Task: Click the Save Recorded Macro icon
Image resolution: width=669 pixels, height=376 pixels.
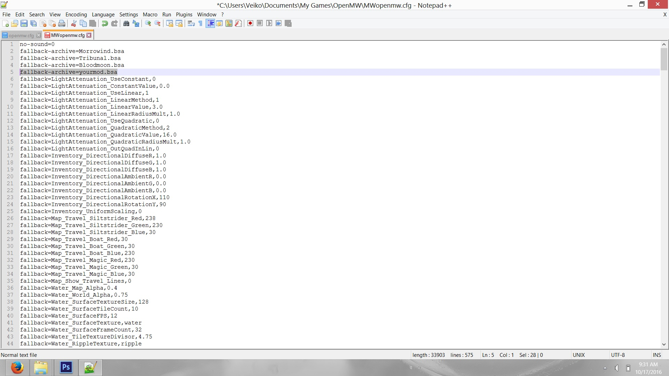Action: (x=288, y=23)
